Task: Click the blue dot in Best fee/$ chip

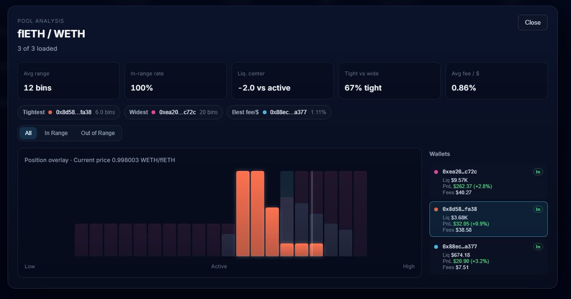Action: (264, 112)
